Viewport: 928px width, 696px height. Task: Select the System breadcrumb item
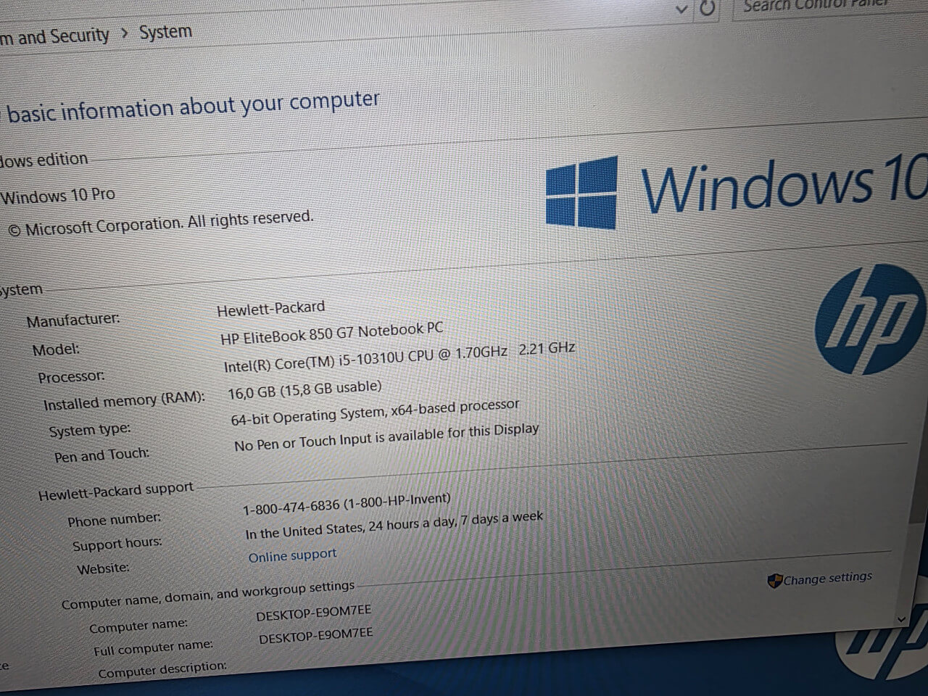pos(165,32)
